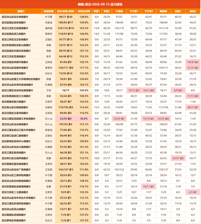This screenshot has width=201, height=224.
Task: Click the 夜宵1 column header
Action: [178, 11]
